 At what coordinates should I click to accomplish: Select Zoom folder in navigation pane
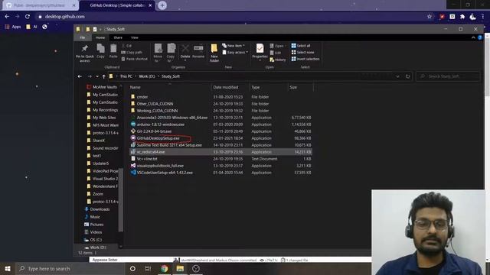[97, 194]
